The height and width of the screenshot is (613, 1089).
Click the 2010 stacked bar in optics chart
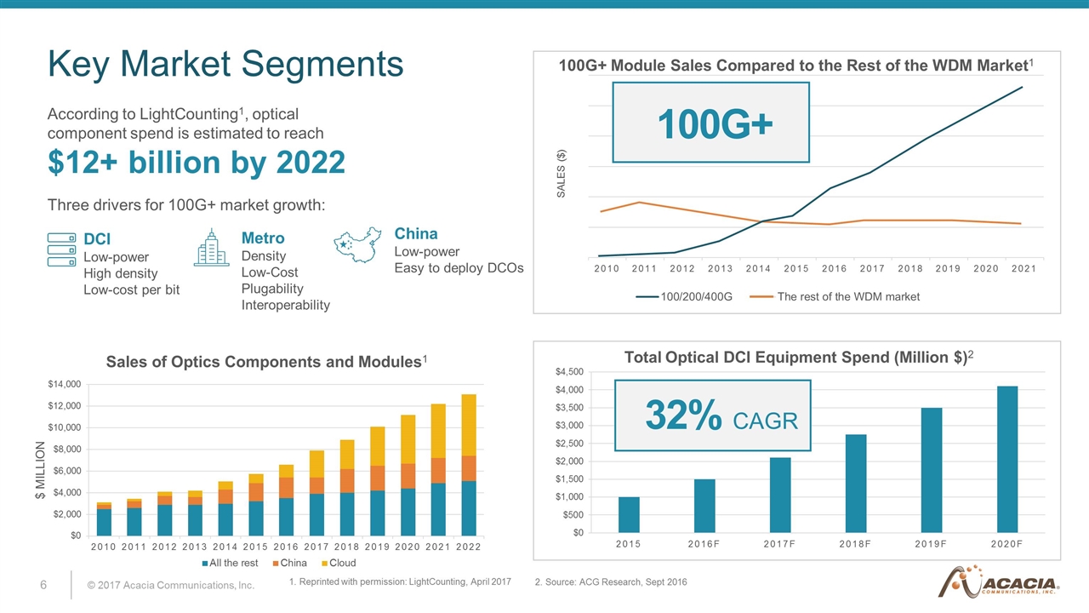coord(104,519)
